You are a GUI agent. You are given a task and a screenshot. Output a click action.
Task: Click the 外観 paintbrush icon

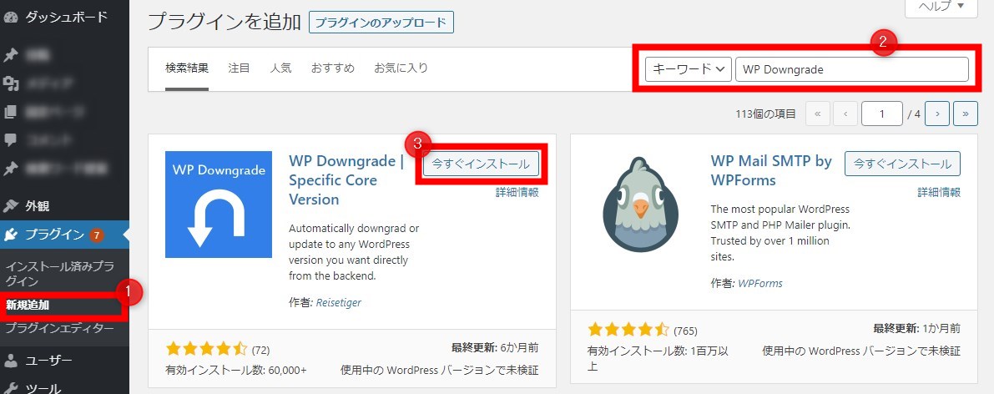tap(11, 206)
